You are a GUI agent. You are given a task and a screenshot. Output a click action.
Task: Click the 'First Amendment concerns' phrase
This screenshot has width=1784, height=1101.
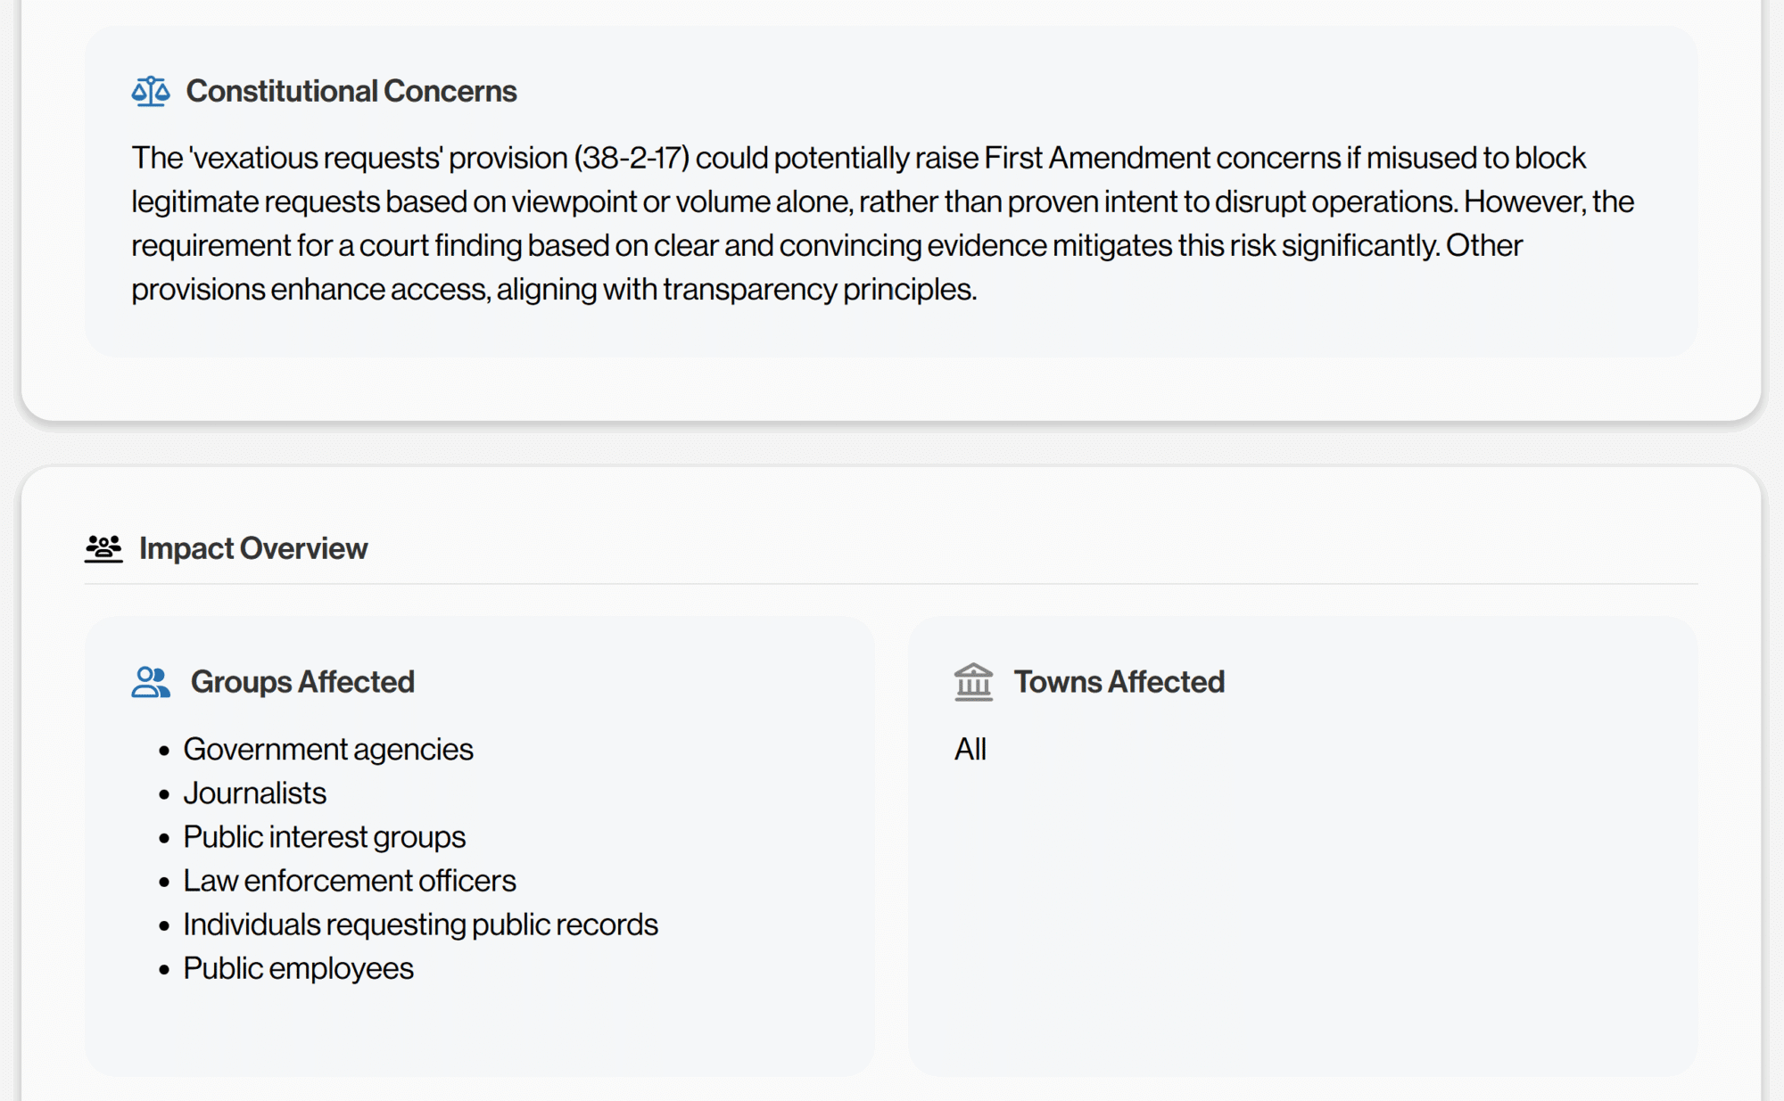(x=1161, y=158)
